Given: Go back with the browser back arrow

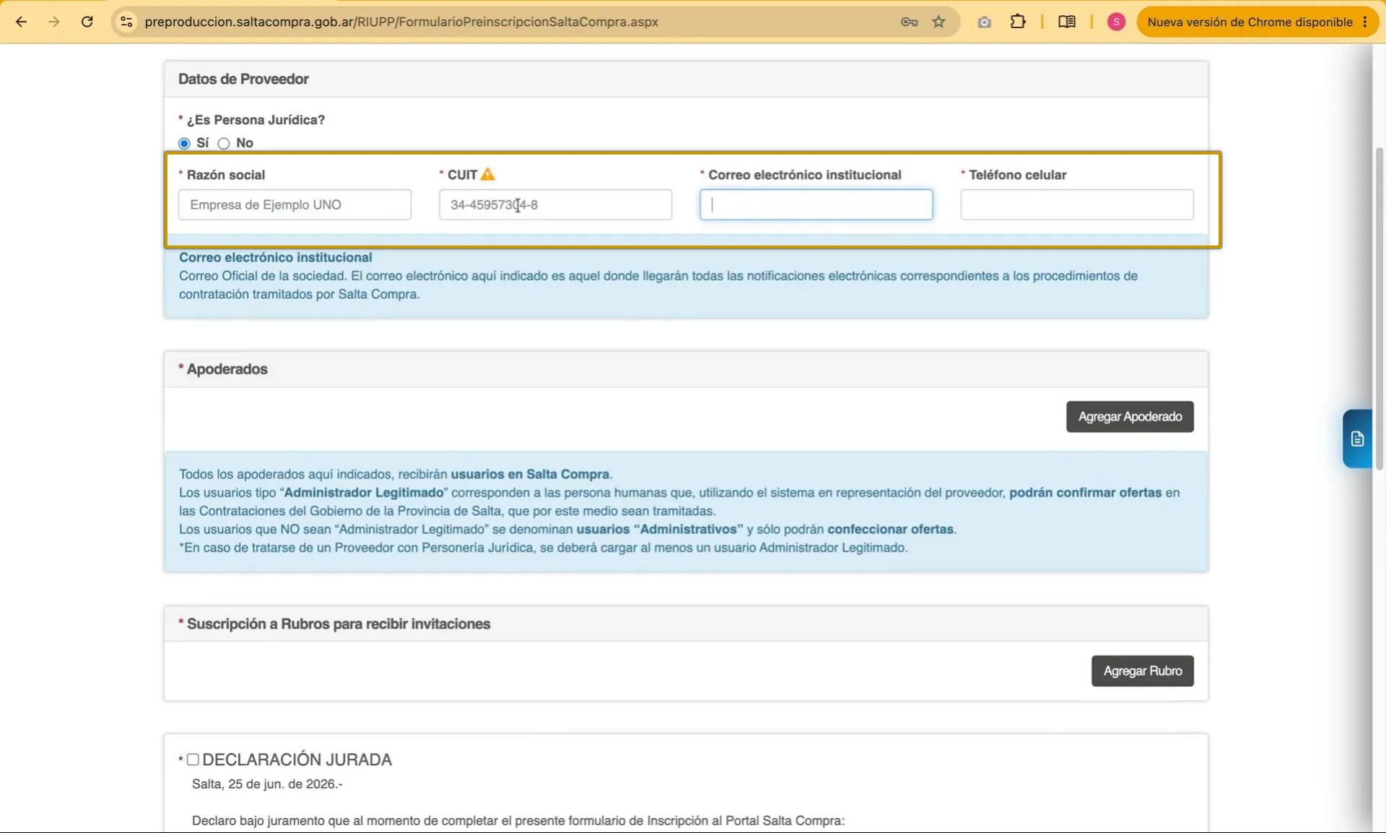Looking at the screenshot, I should tap(21, 22).
